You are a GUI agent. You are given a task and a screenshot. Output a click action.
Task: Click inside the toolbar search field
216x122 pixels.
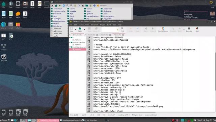tap(110, 29)
